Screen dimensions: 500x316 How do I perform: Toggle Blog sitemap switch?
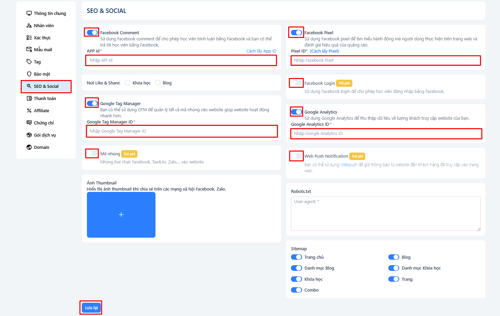(x=394, y=257)
